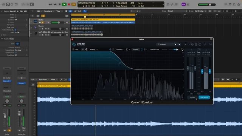Screen dimensions: 242x136
Task: Open the Smart Controls button
Action: click(23, 5)
